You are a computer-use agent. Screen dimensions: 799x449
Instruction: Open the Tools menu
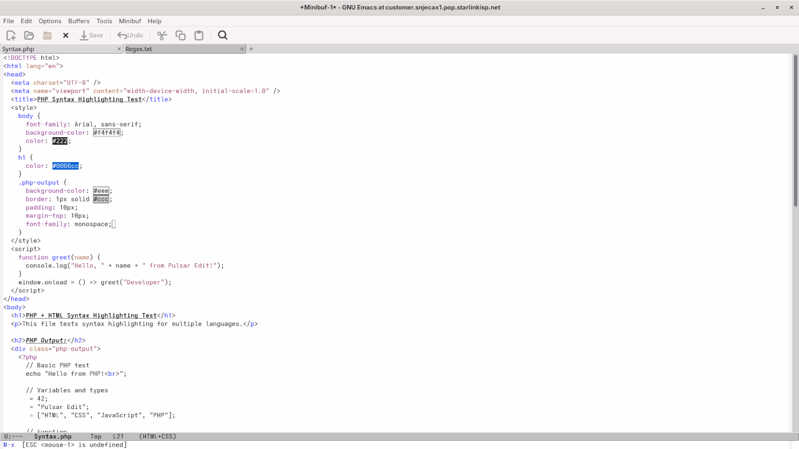click(x=104, y=21)
